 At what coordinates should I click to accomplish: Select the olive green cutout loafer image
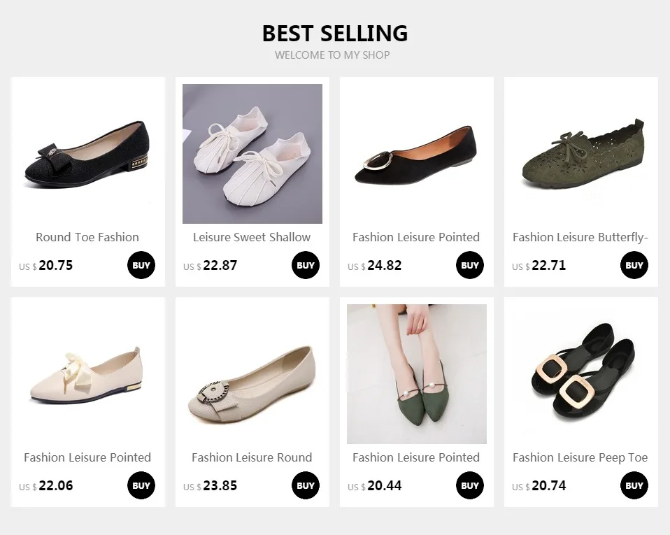pyautogui.click(x=581, y=155)
